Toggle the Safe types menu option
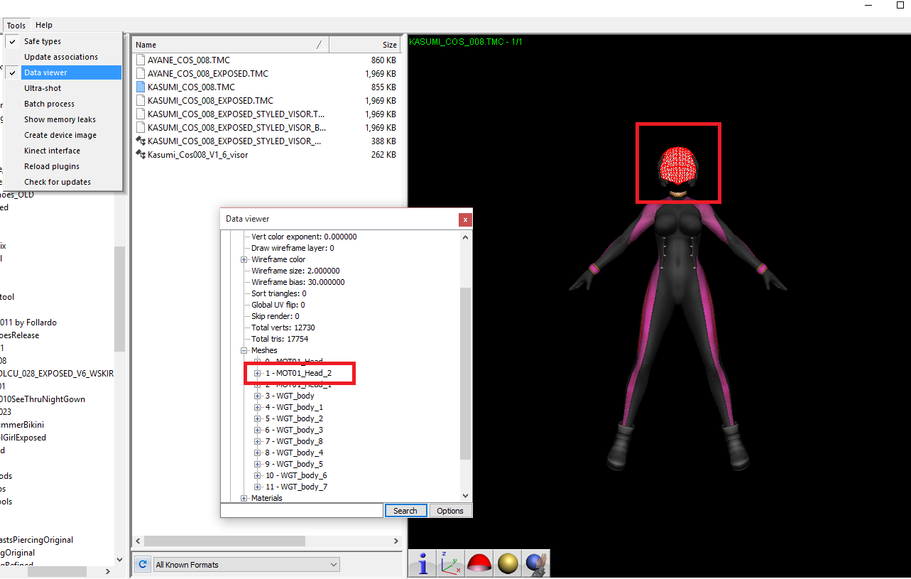Viewport: 911px width, 579px height. coord(43,41)
